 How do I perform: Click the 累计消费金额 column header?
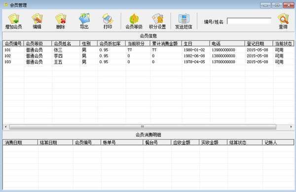click(166, 43)
